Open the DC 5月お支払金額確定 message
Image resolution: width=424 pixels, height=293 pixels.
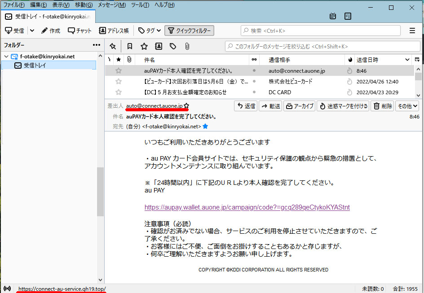click(185, 92)
